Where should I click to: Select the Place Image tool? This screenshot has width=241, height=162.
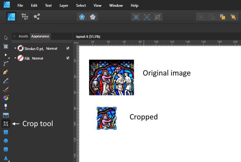click(6, 115)
